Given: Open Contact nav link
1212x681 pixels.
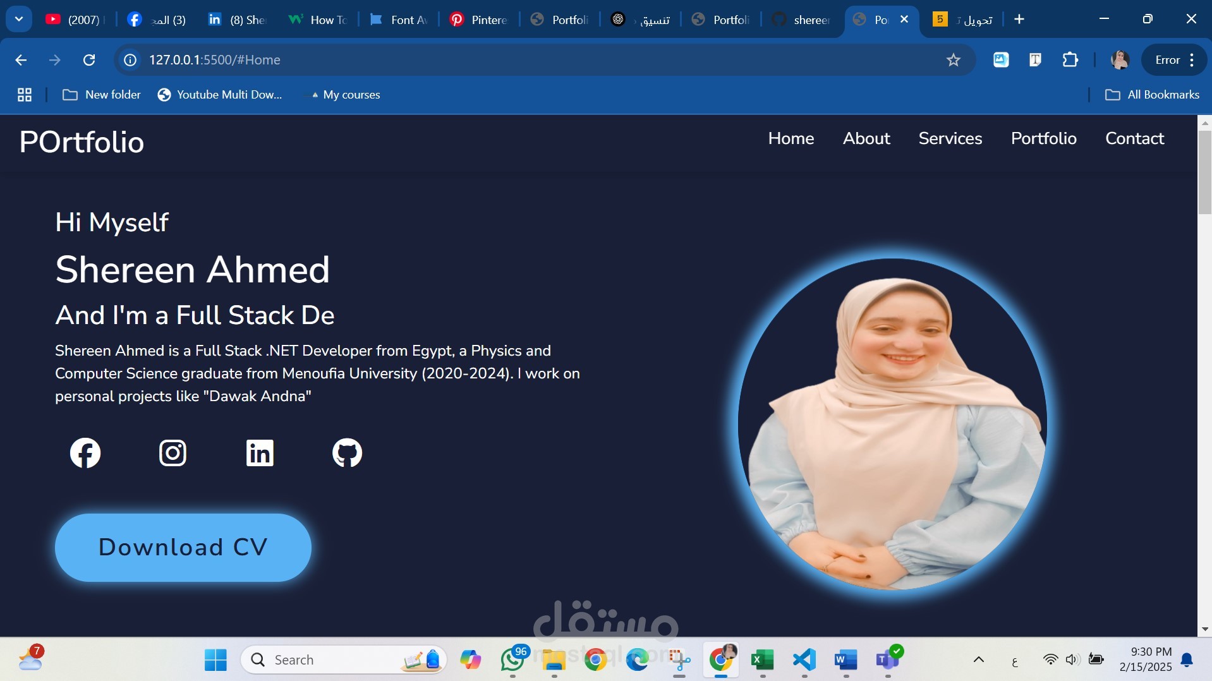Looking at the screenshot, I should point(1135,138).
